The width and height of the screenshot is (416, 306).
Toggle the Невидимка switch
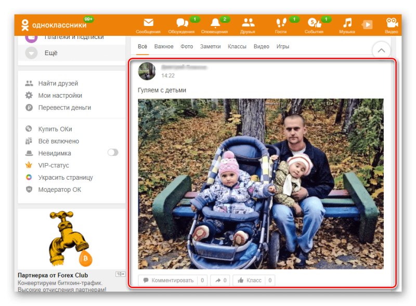(x=113, y=152)
